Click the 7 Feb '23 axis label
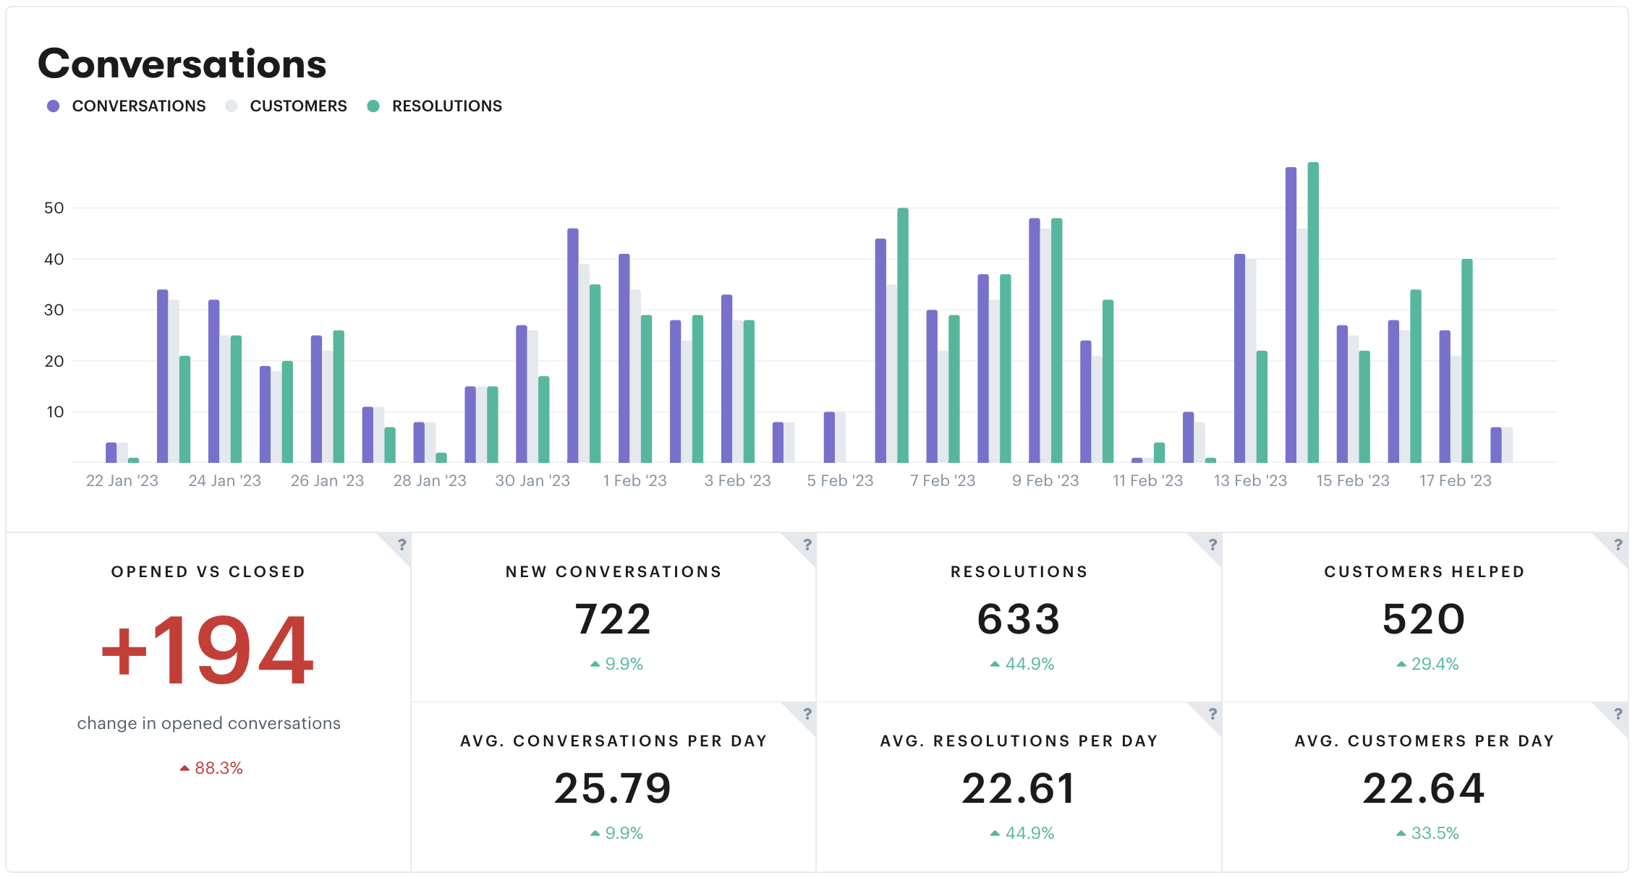The height and width of the screenshot is (878, 1635). click(x=943, y=481)
